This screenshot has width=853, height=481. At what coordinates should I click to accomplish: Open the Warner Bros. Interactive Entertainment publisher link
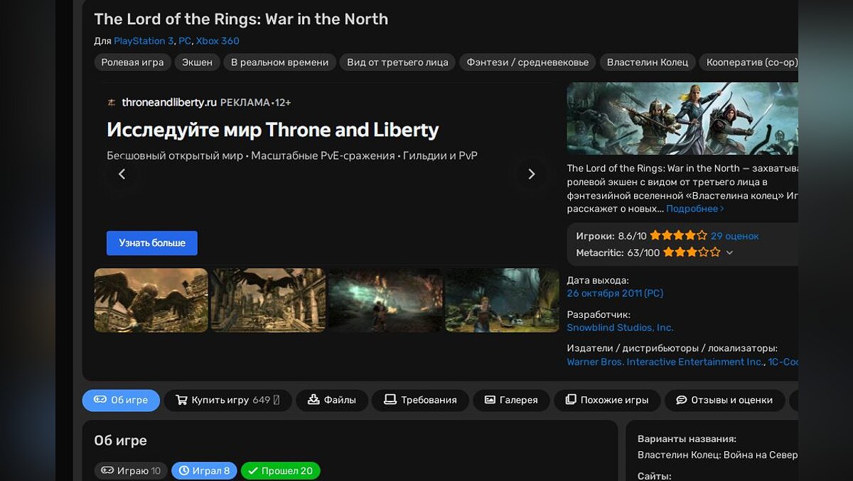[x=665, y=362]
